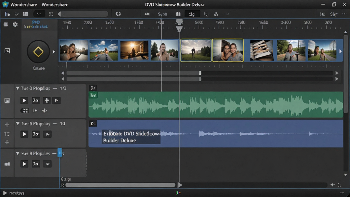Toggle the 2α button on the second track
The height and width of the screenshot is (197, 350).
coord(36,134)
